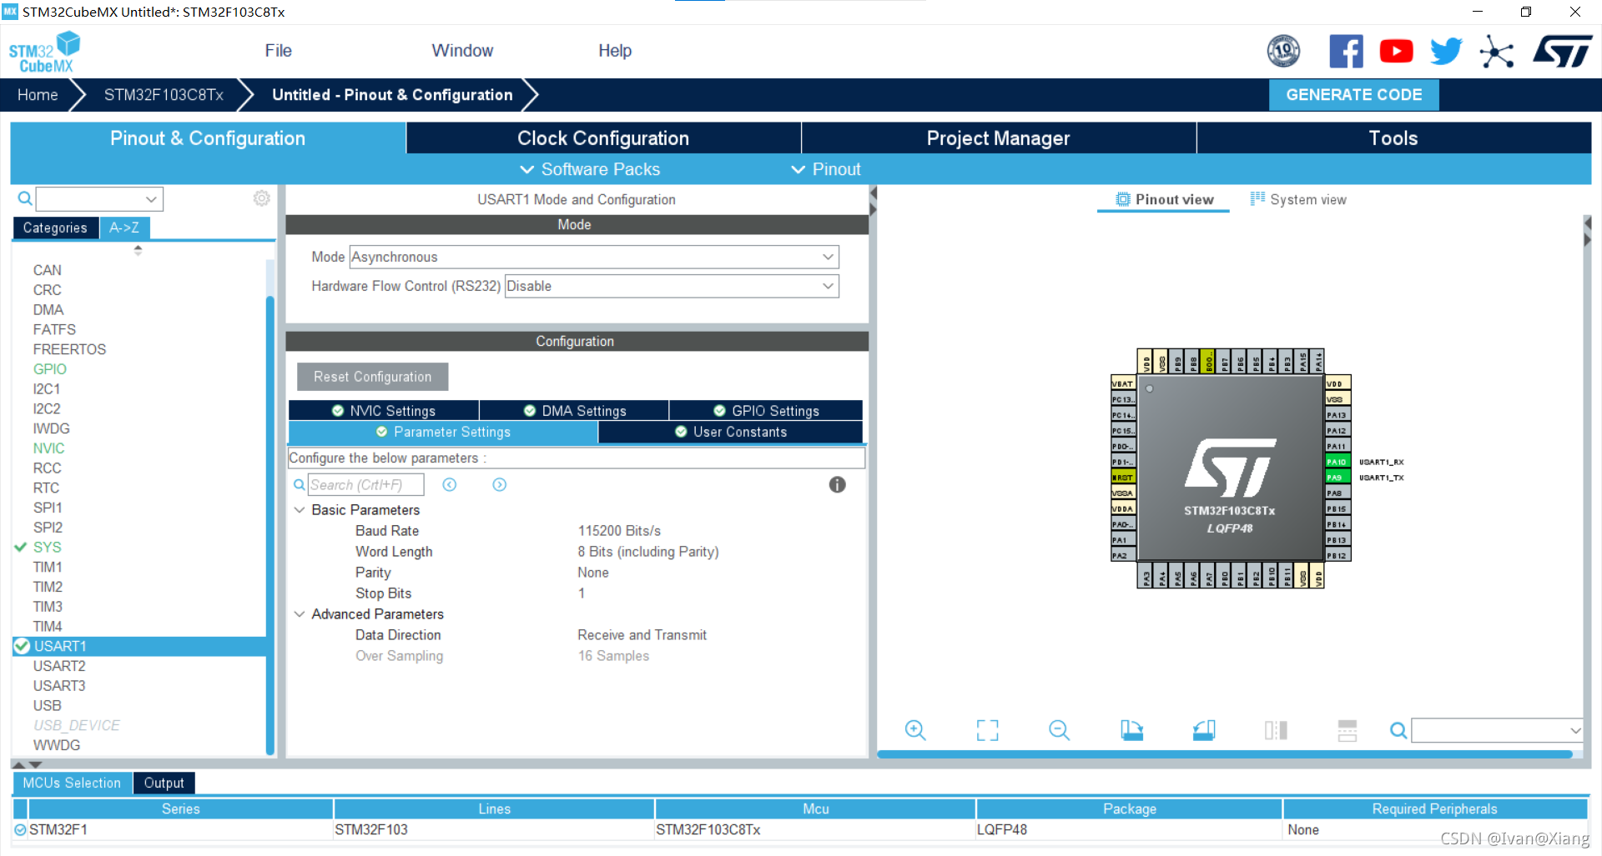Screen dimensions: 1602x856
Task: Zoom out on the pinout view
Action: (x=1059, y=730)
